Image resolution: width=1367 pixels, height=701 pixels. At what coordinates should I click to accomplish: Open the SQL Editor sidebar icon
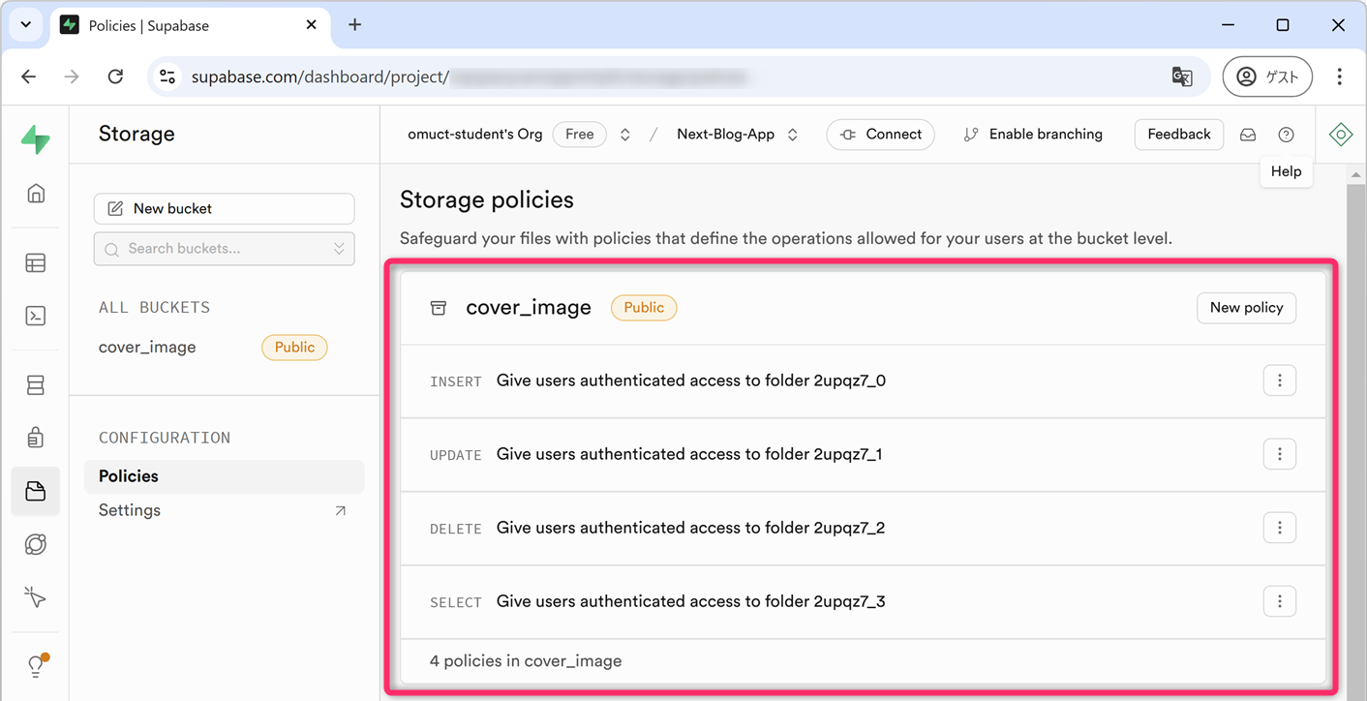tap(36, 316)
